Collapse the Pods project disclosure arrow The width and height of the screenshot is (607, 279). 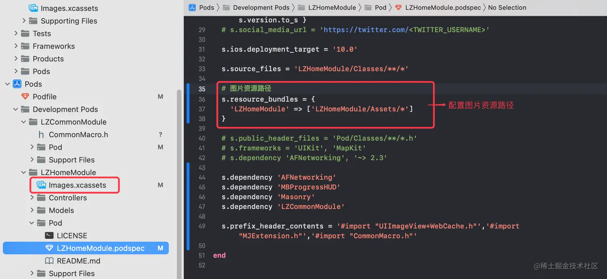pos(8,84)
